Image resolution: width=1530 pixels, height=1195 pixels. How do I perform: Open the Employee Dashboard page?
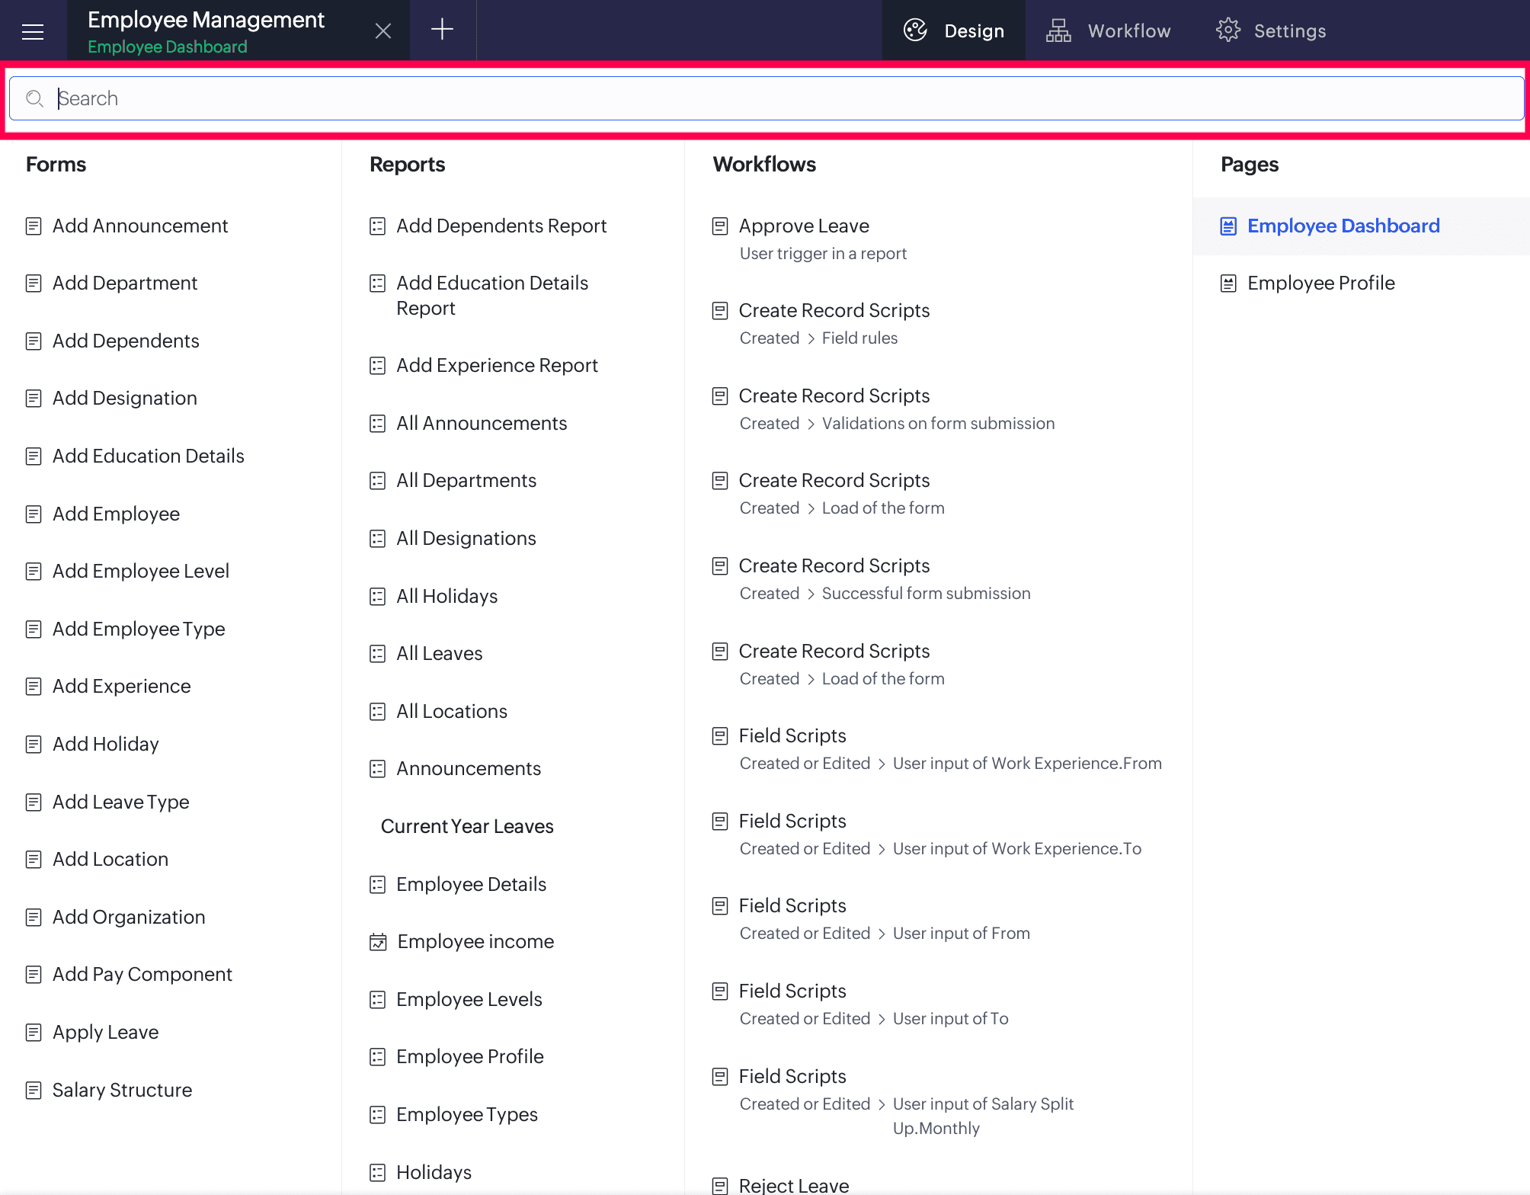coord(1343,226)
